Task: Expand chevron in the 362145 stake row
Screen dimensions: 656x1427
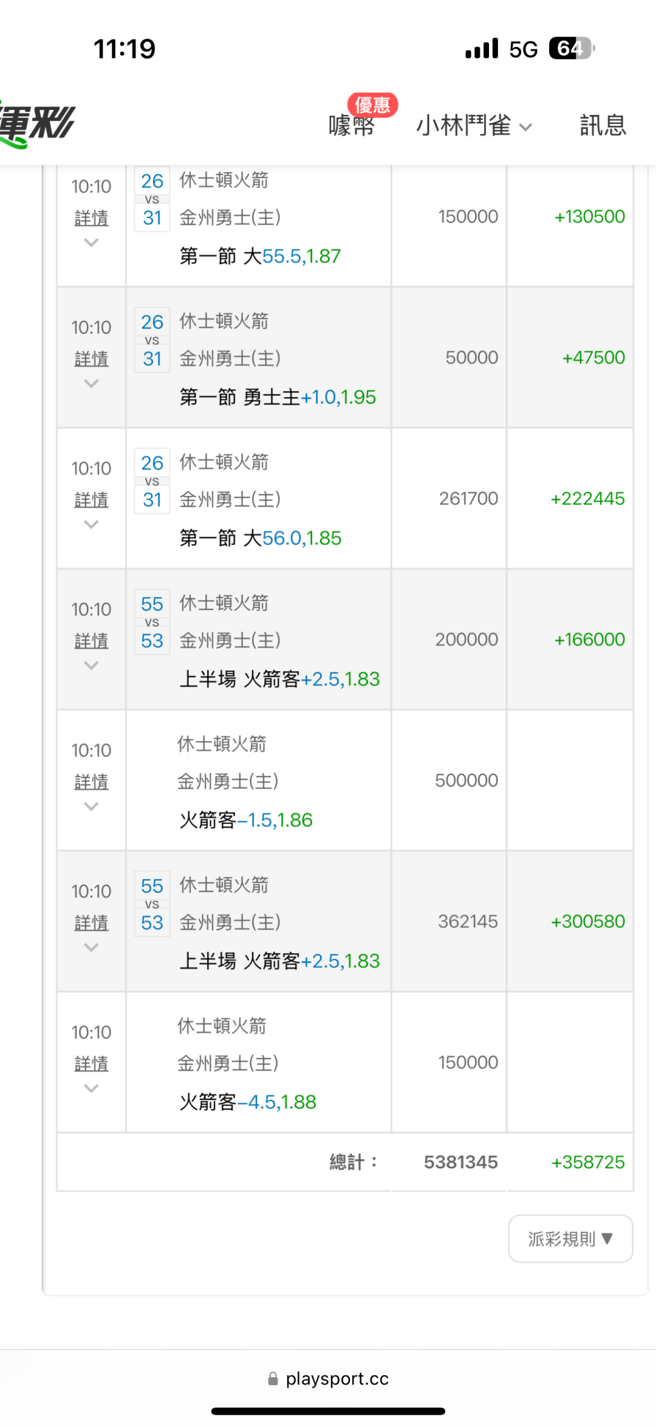Action: pos(91,948)
